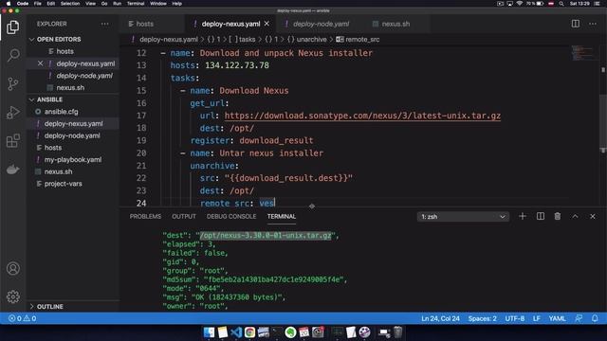Open my-playbook.yaml in file tree
Screen dimensions: 607x341
[73, 159]
